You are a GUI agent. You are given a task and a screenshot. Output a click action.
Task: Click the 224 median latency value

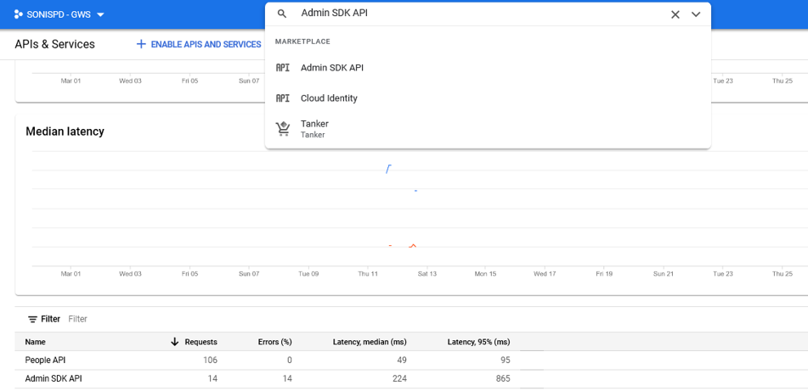[x=399, y=378]
